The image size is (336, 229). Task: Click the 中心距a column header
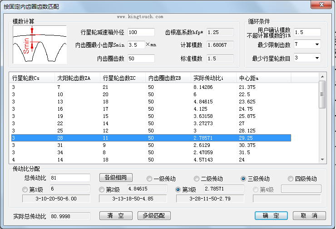click(x=263, y=78)
